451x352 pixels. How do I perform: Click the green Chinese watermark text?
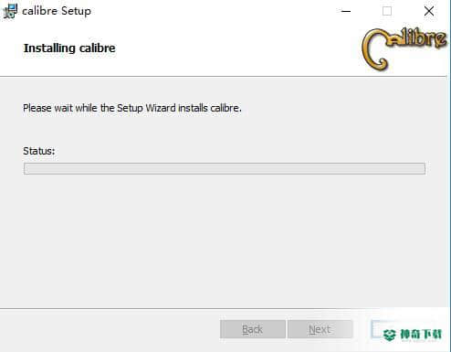click(x=421, y=335)
